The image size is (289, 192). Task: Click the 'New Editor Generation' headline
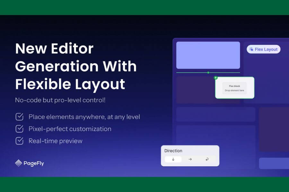pyautogui.click(x=76, y=66)
